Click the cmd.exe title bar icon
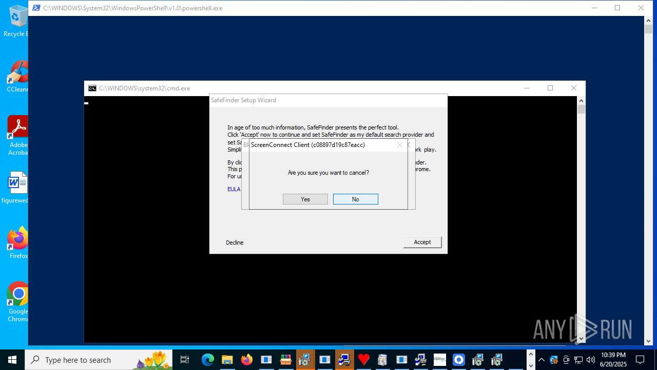This screenshot has height=370, width=657. tap(92, 88)
